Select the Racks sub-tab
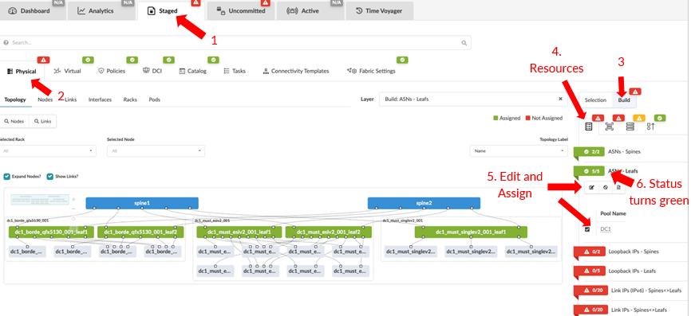The image size is (691, 316). point(130,99)
